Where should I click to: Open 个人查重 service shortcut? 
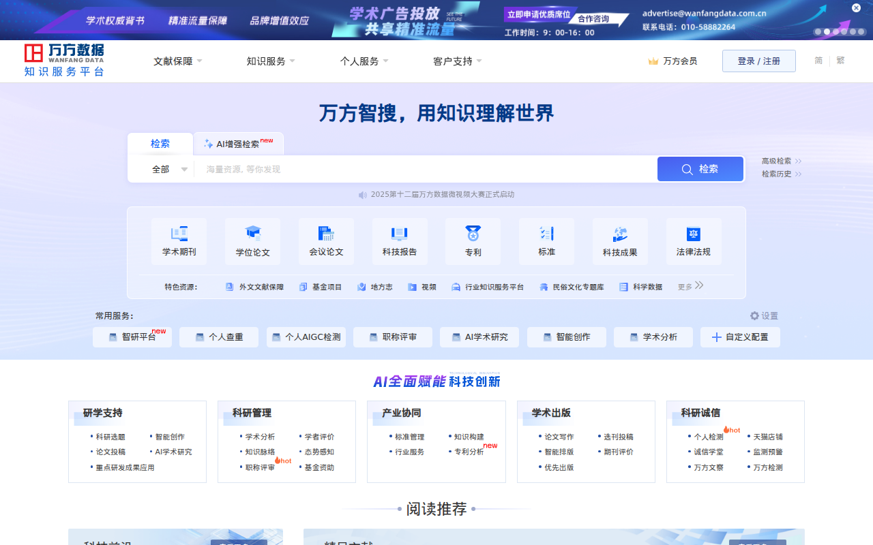219,337
